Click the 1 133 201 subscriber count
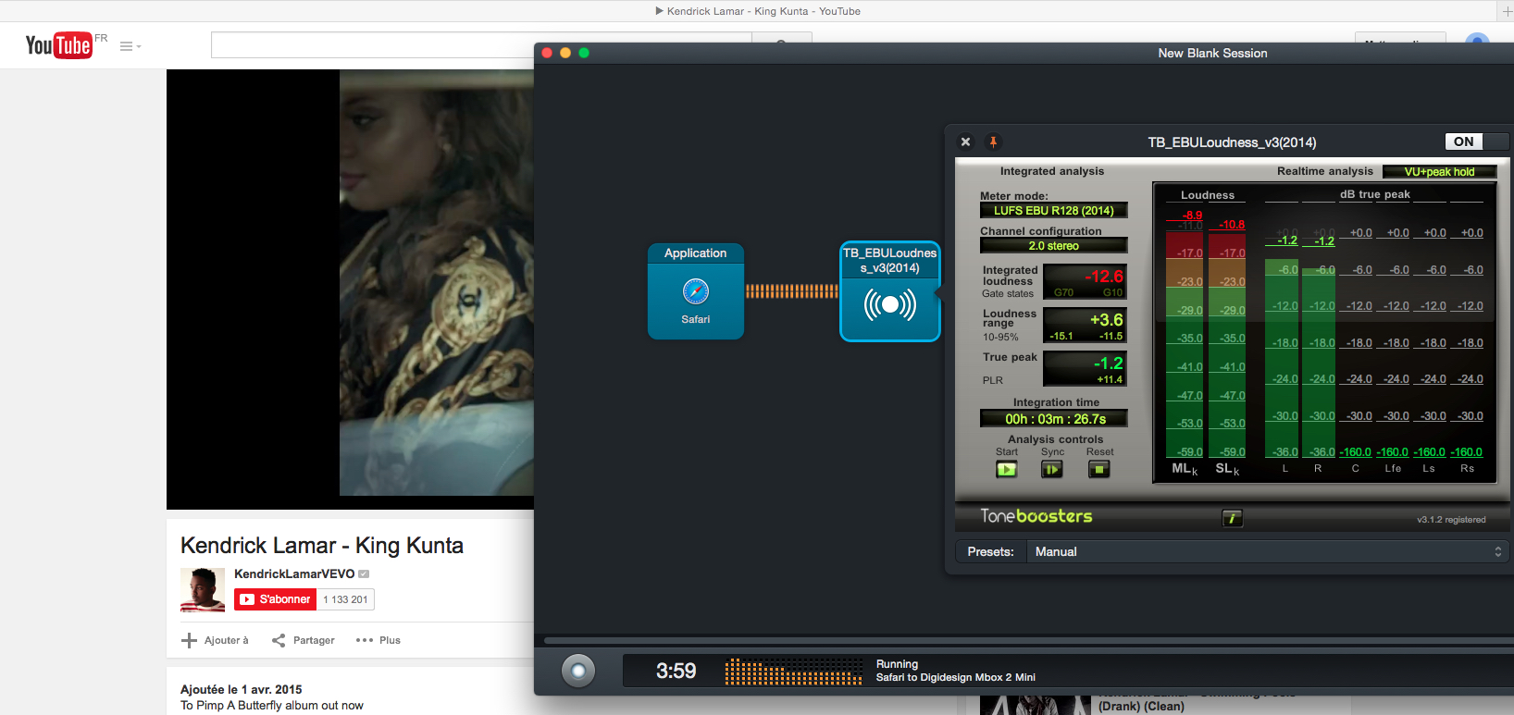Screen dimensions: 1514x715 coord(345,599)
